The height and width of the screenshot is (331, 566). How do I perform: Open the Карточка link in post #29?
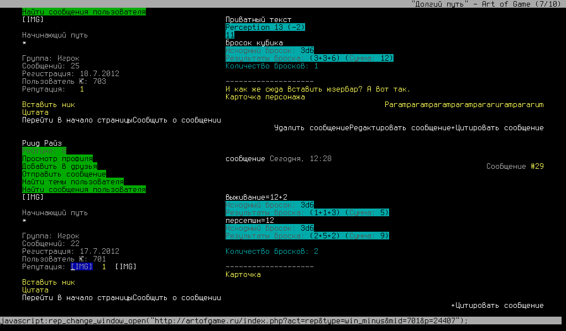coord(243,275)
